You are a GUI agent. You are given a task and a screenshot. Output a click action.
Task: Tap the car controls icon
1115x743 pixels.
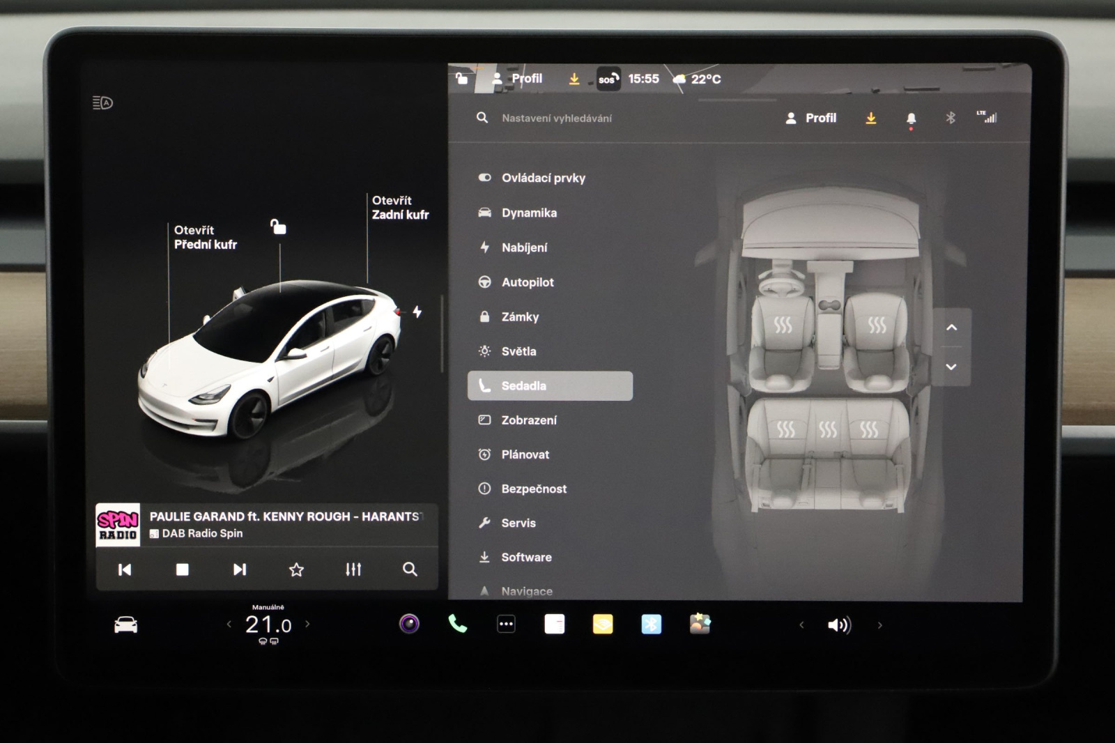point(126,625)
